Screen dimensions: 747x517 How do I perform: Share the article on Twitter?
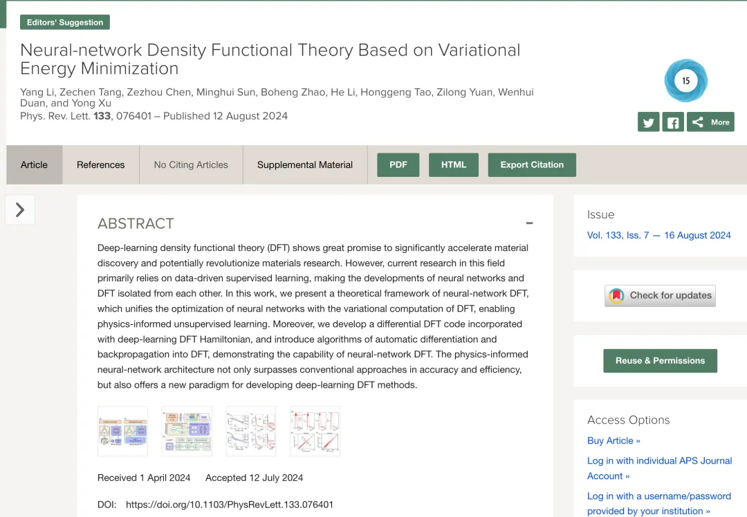648,122
